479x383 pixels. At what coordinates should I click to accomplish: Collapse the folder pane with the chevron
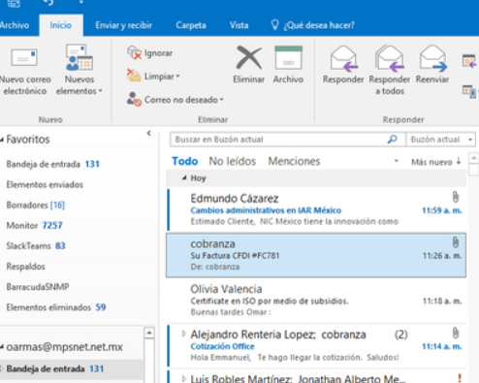(148, 133)
